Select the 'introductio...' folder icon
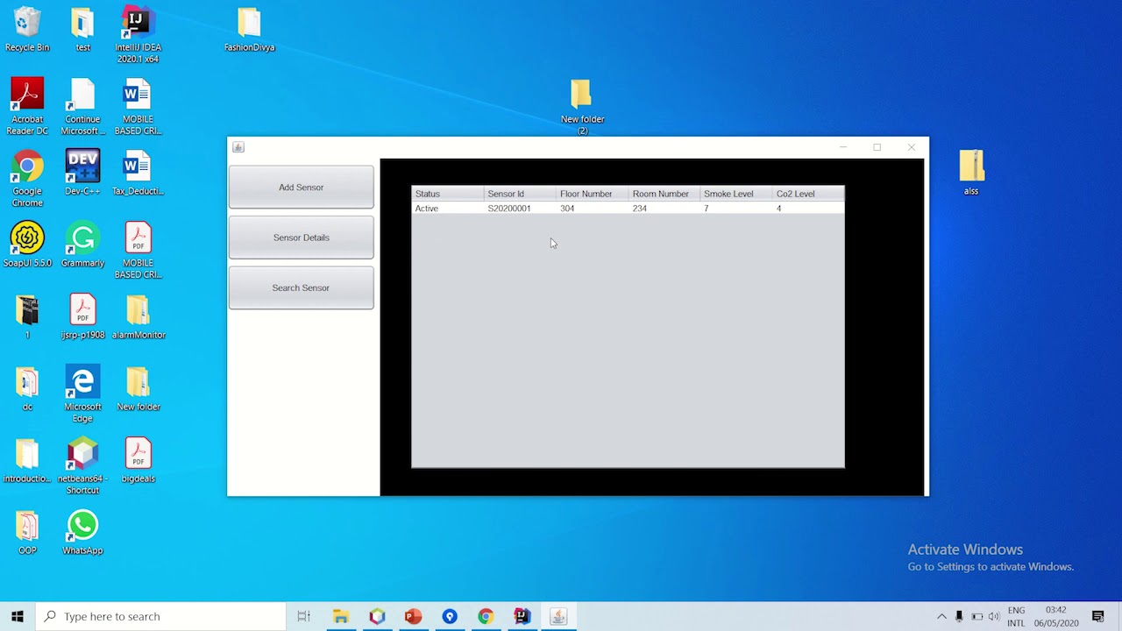Viewport: 1122px width, 631px height. (x=27, y=460)
